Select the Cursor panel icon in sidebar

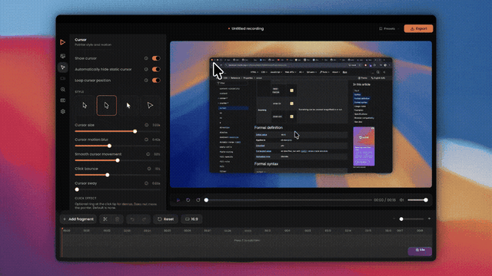click(x=63, y=67)
